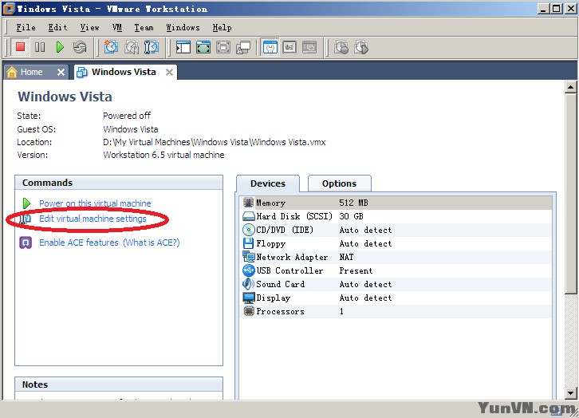579x418 pixels.
Task: Toggle the sidebar view toolbar icon
Action: coord(183,47)
